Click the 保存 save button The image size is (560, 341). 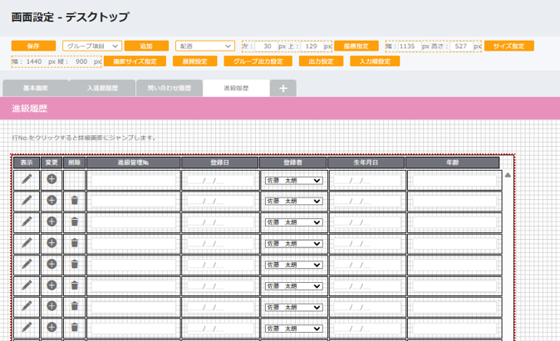(33, 46)
